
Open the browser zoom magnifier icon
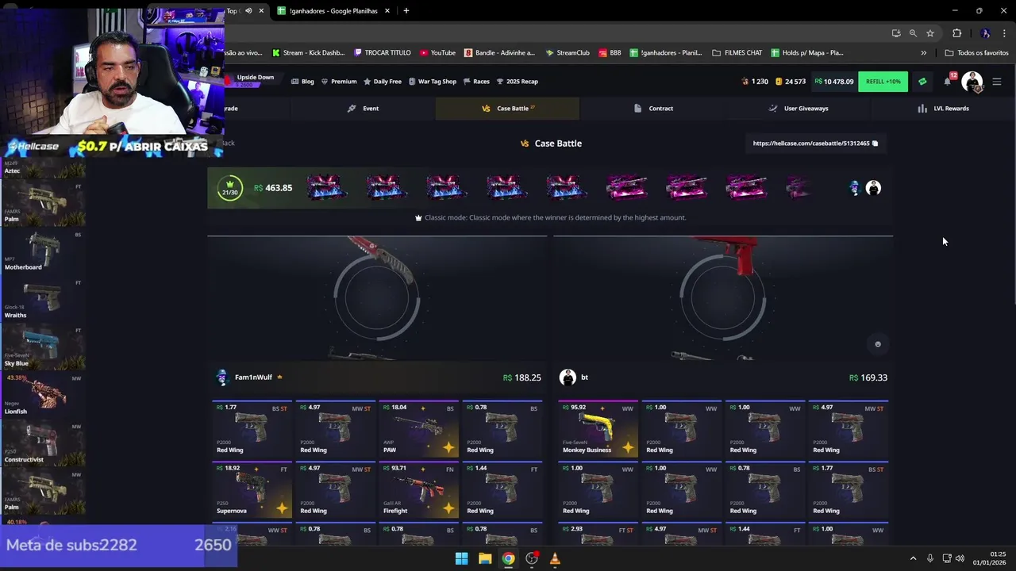click(913, 33)
